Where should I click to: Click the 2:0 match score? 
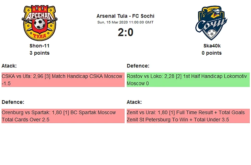[125, 32]
